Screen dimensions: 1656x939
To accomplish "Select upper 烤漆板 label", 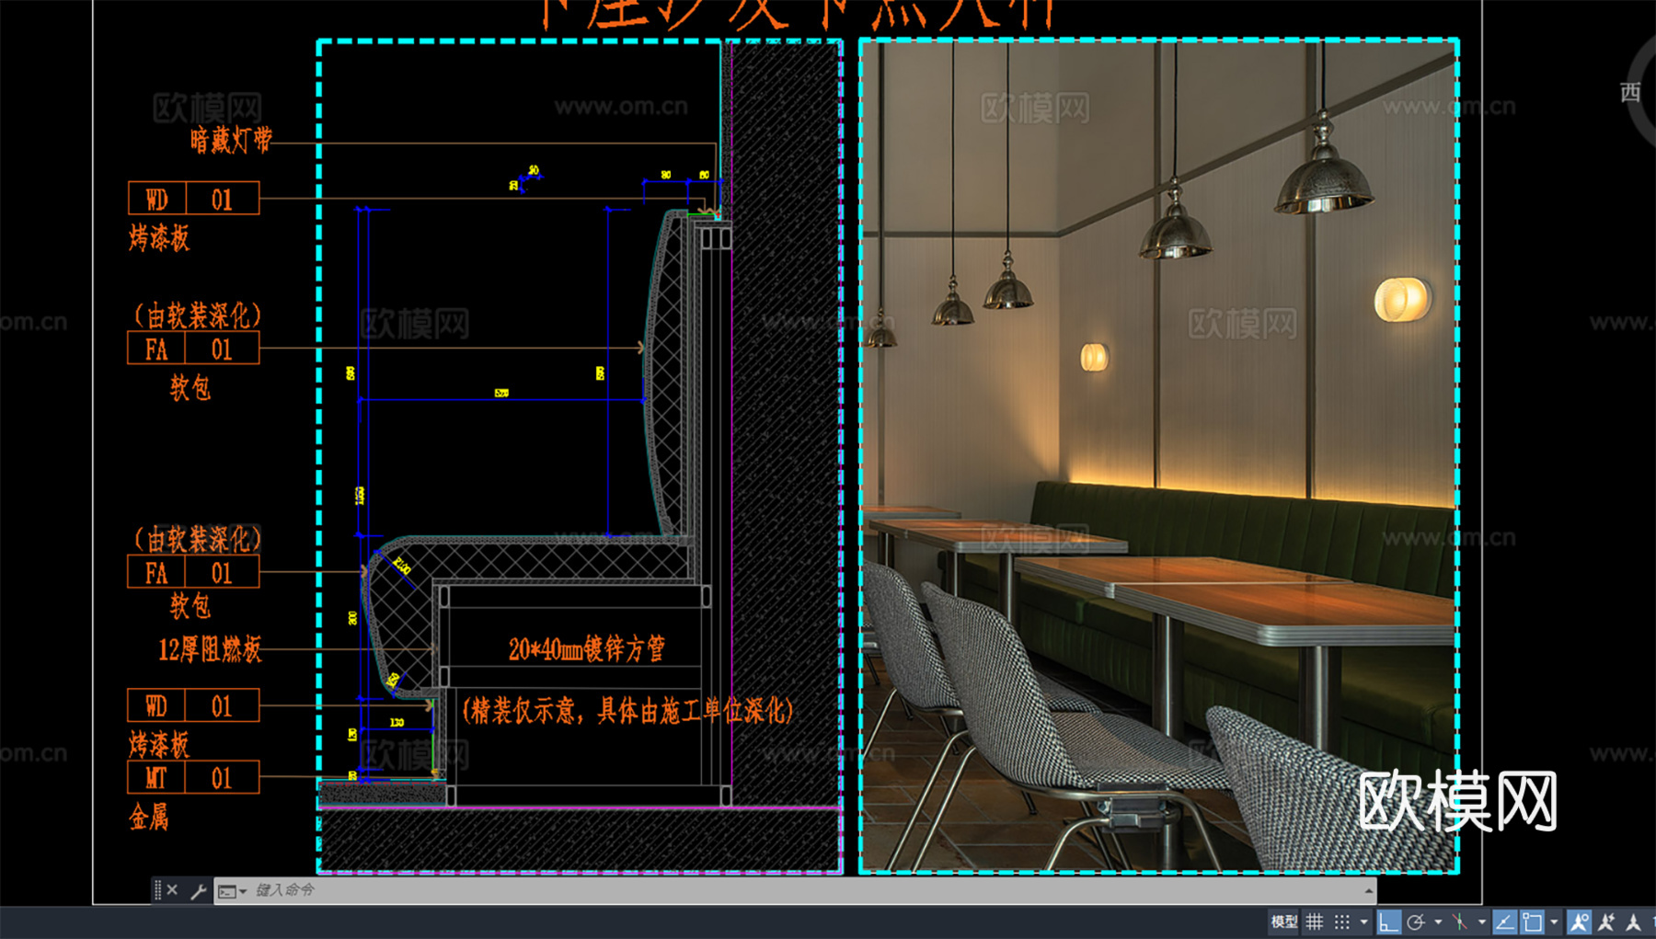I will [x=159, y=238].
